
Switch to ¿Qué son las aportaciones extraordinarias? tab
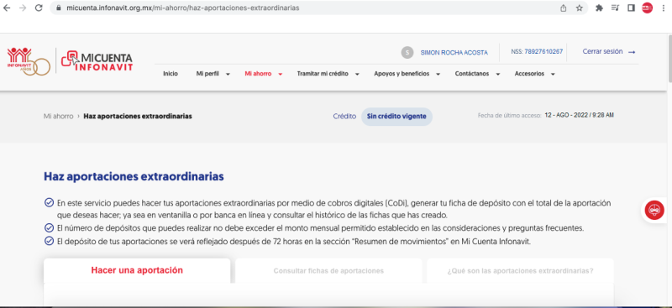(x=520, y=271)
